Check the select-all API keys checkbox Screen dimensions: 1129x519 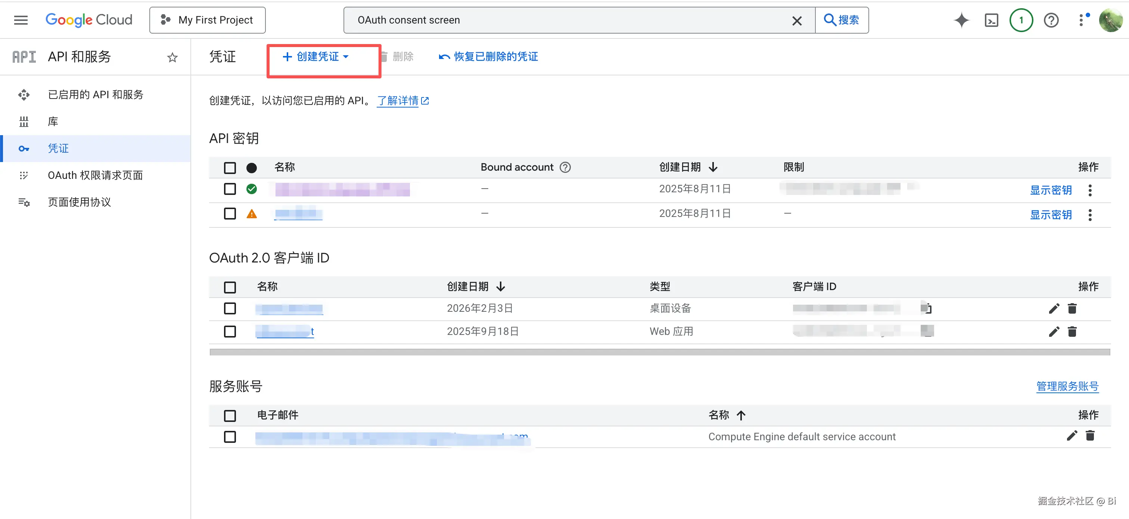click(x=230, y=168)
